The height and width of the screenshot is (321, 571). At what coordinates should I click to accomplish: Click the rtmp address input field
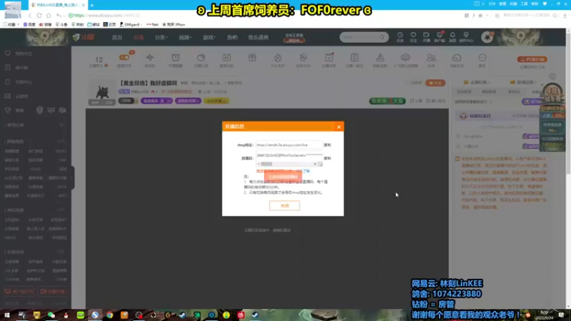pyautogui.click(x=289, y=145)
